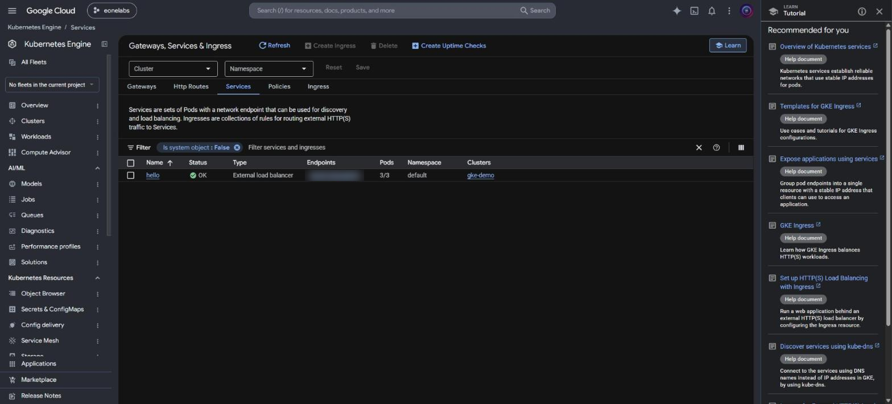Open more options for Overview menu item
The width and height of the screenshot is (892, 404).
coord(97,106)
